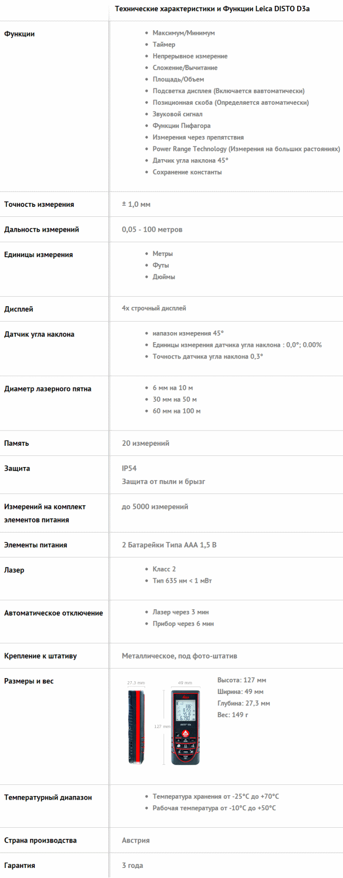Click the "Вес: 149 г" weight text
This screenshot has height=878, width=343.
pos(233,715)
